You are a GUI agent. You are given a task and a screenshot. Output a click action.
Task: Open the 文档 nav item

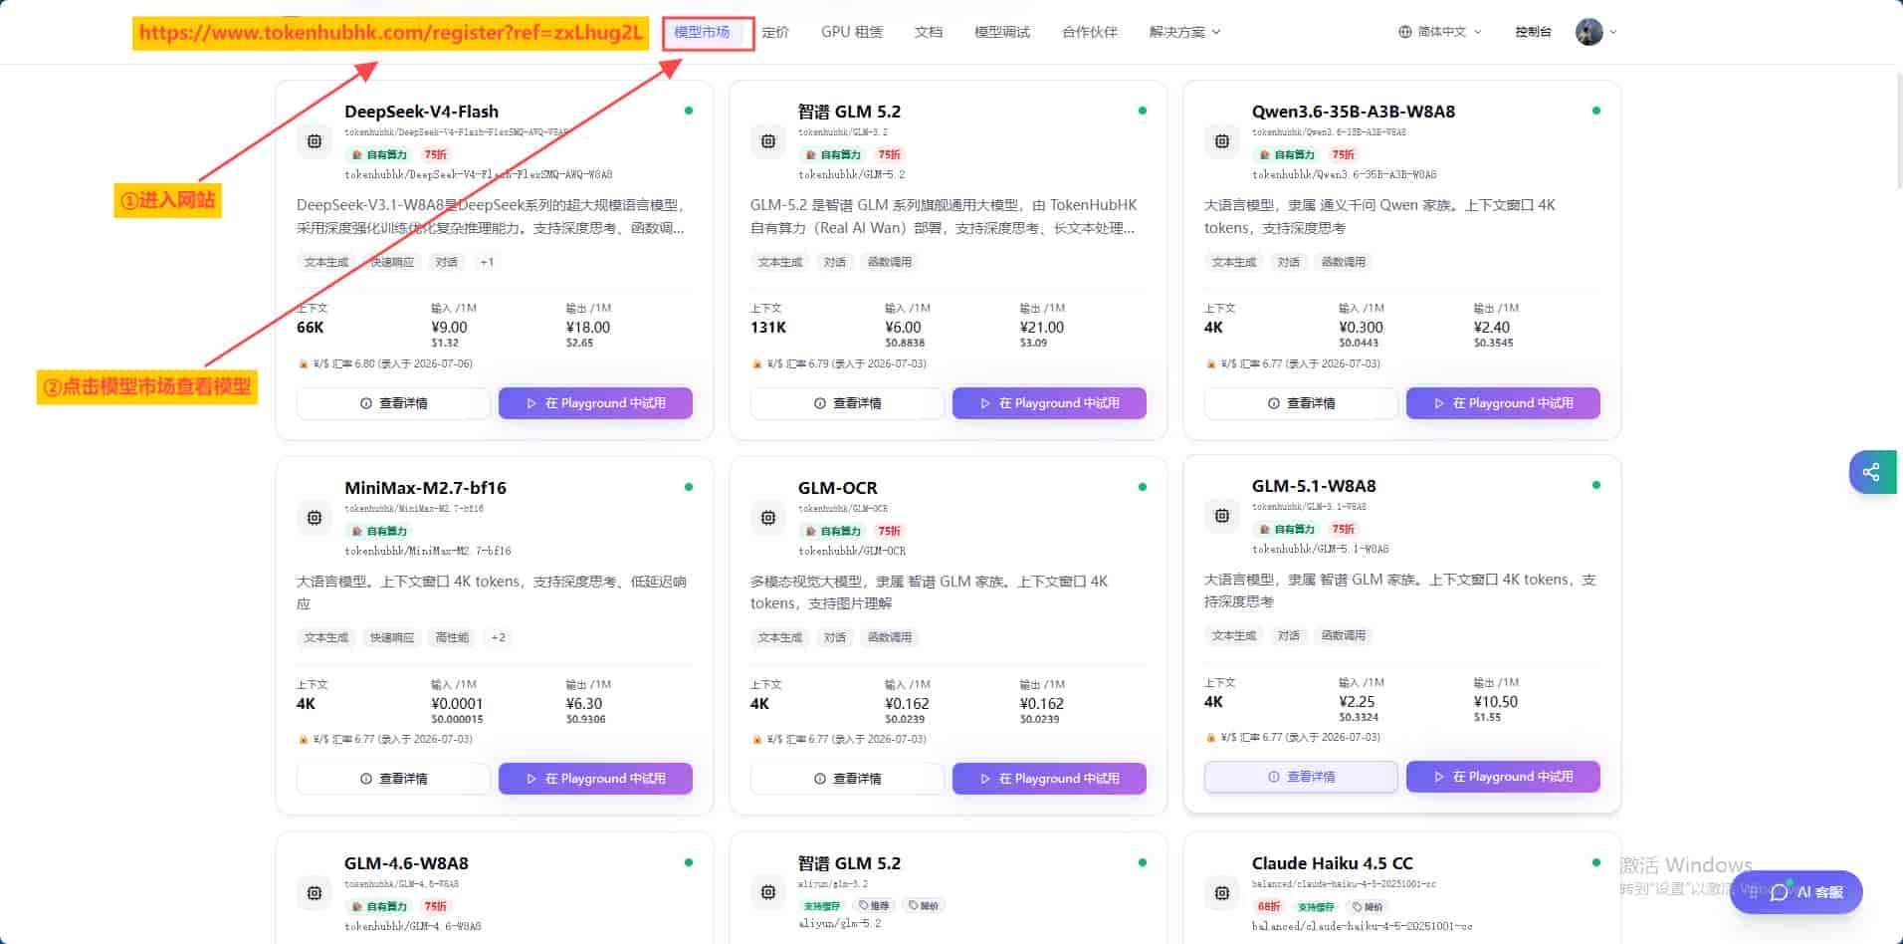929,32
